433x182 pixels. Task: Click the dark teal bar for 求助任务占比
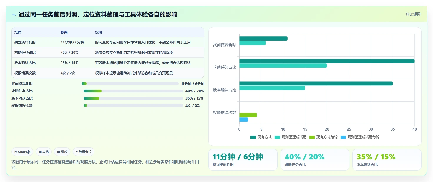coord(327,61)
